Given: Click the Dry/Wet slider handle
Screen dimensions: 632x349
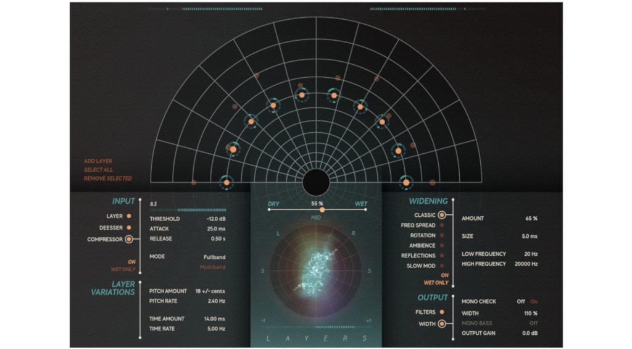Looking at the screenshot, I should pyautogui.click(x=322, y=210).
